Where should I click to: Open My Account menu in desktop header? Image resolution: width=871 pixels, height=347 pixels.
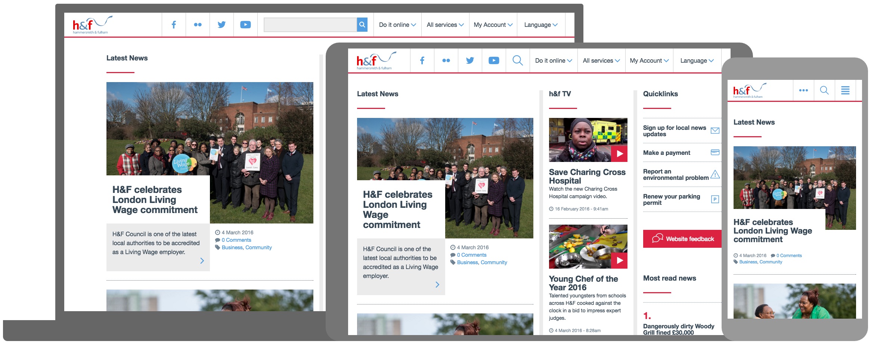click(x=493, y=25)
